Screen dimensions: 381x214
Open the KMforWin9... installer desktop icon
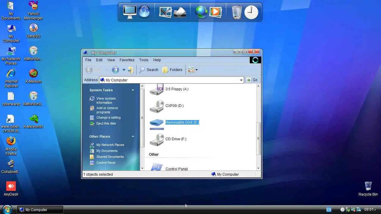pos(33,99)
